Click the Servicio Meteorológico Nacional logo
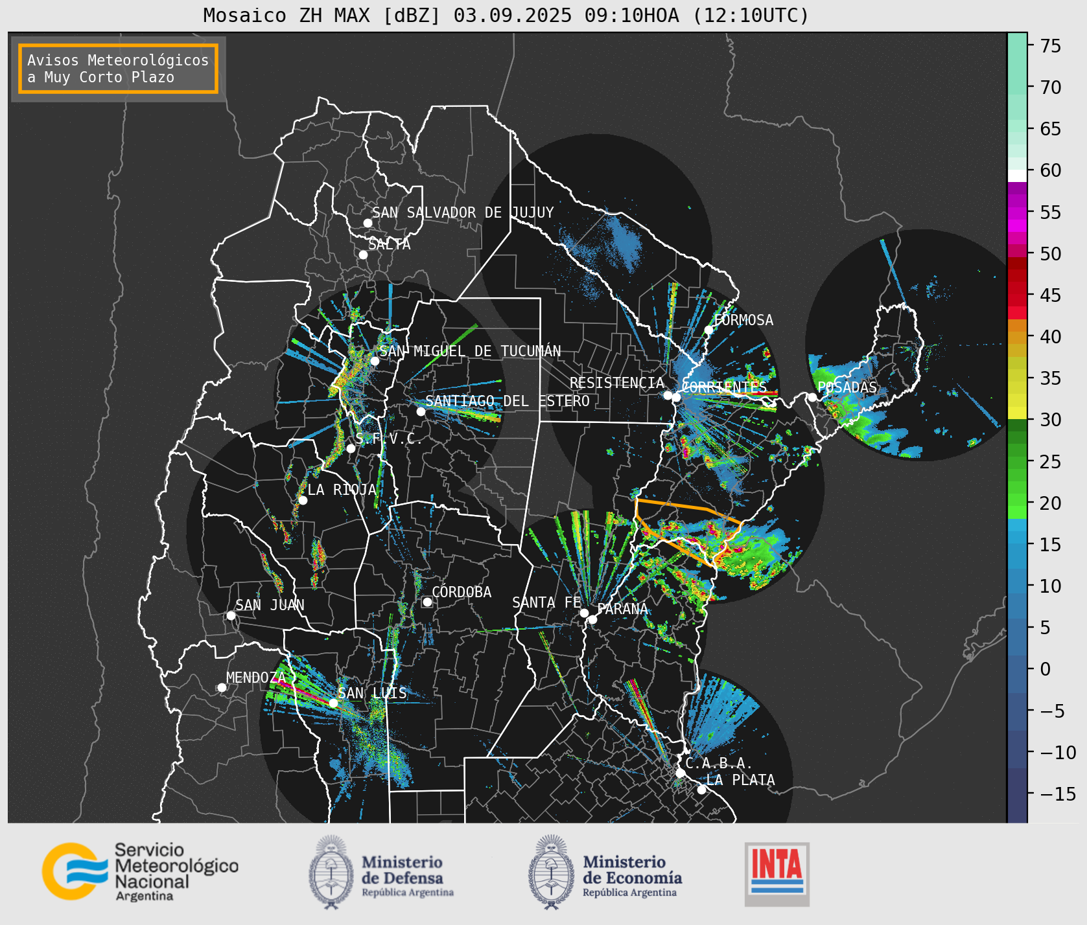The height and width of the screenshot is (925, 1087). point(141,871)
